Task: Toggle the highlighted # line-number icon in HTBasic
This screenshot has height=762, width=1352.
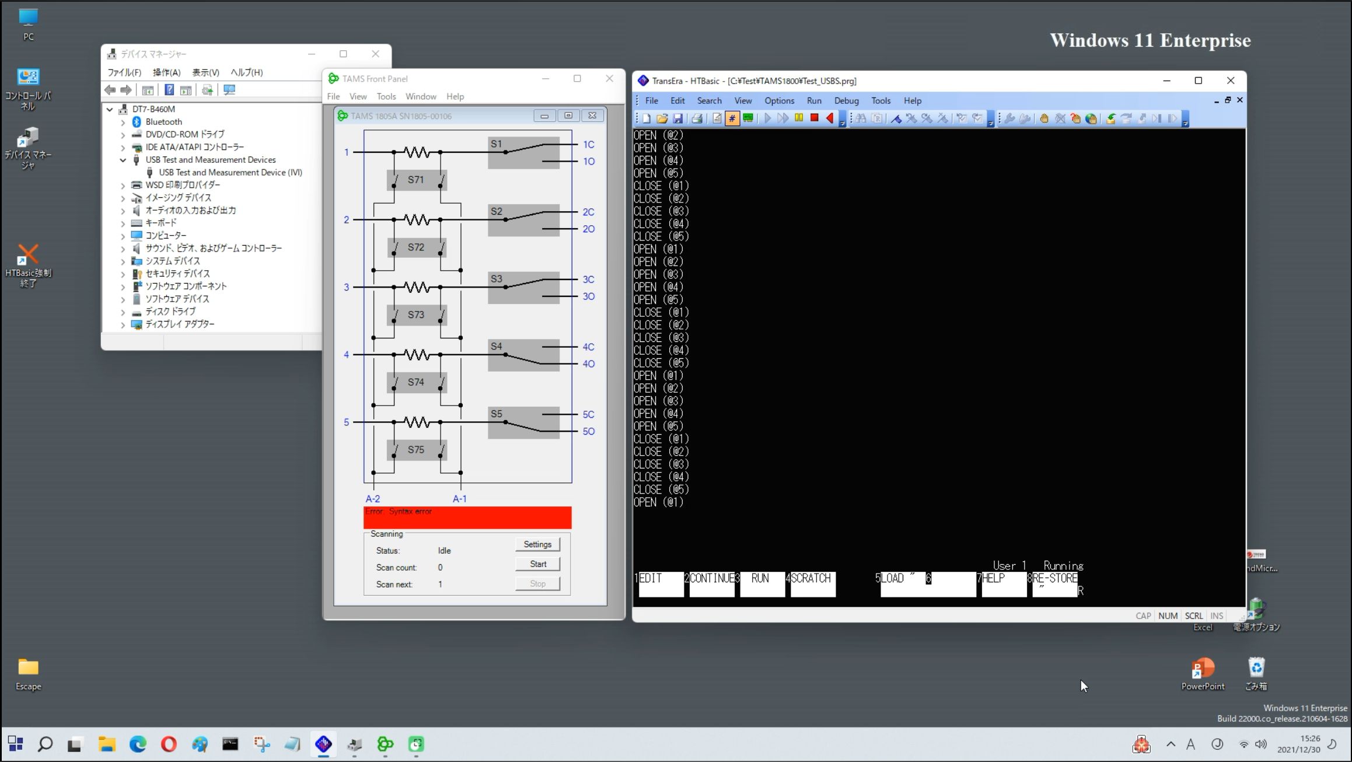Action: (732, 118)
